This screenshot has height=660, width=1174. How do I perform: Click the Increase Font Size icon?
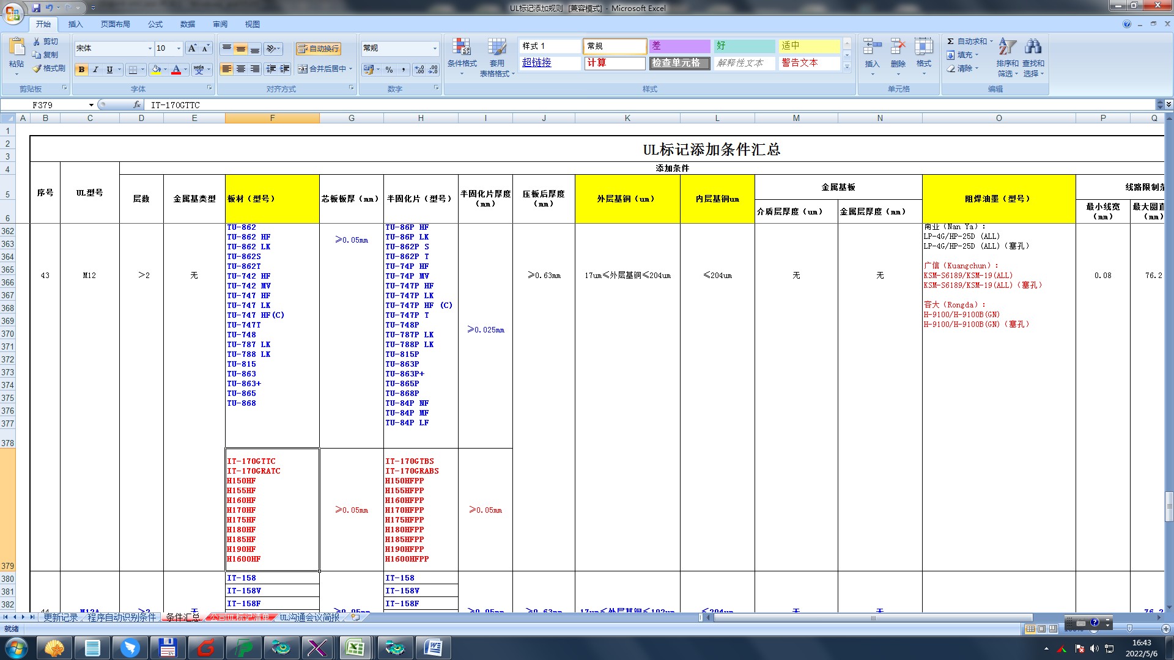(192, 48)
